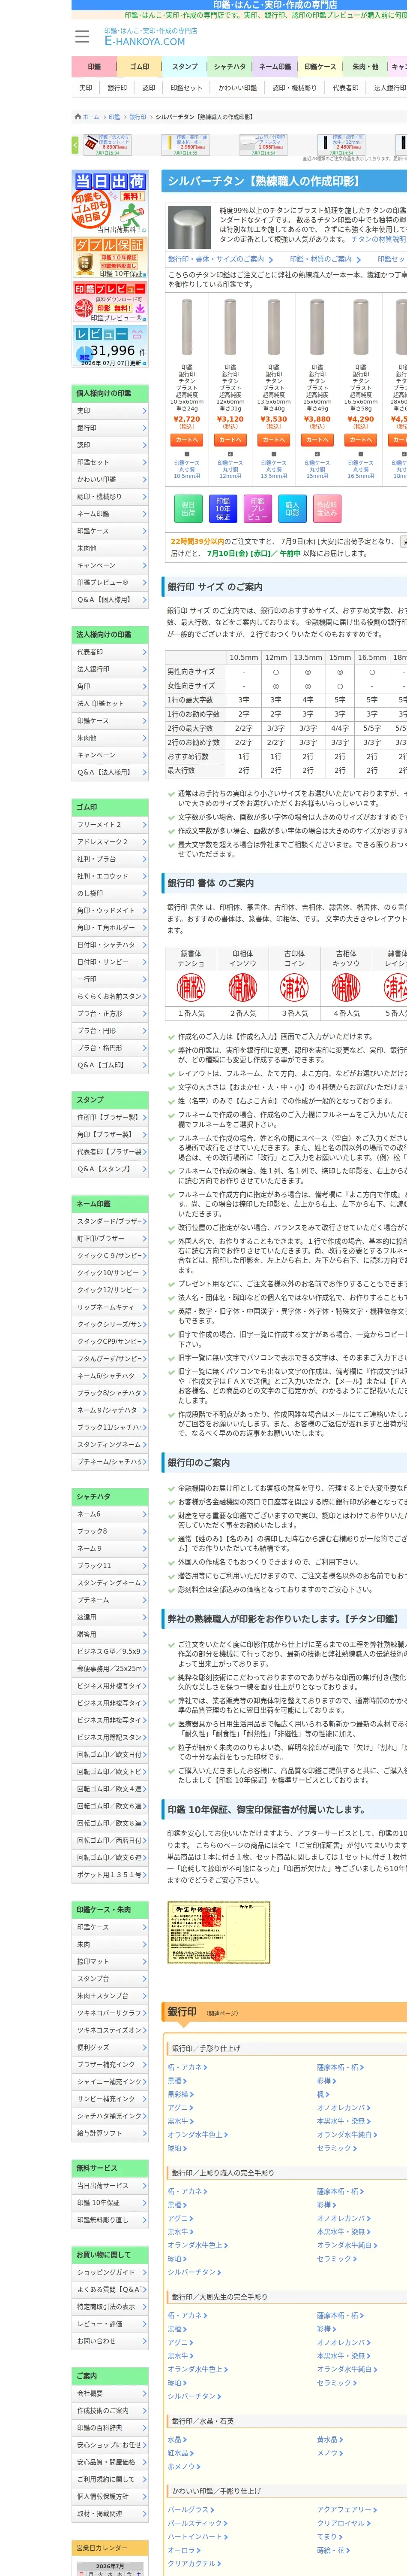Viewport: 407px width, 2576px height.
Task: Open 水晶 under 銀行印/水晶・石英
Action: [177, 2440]
